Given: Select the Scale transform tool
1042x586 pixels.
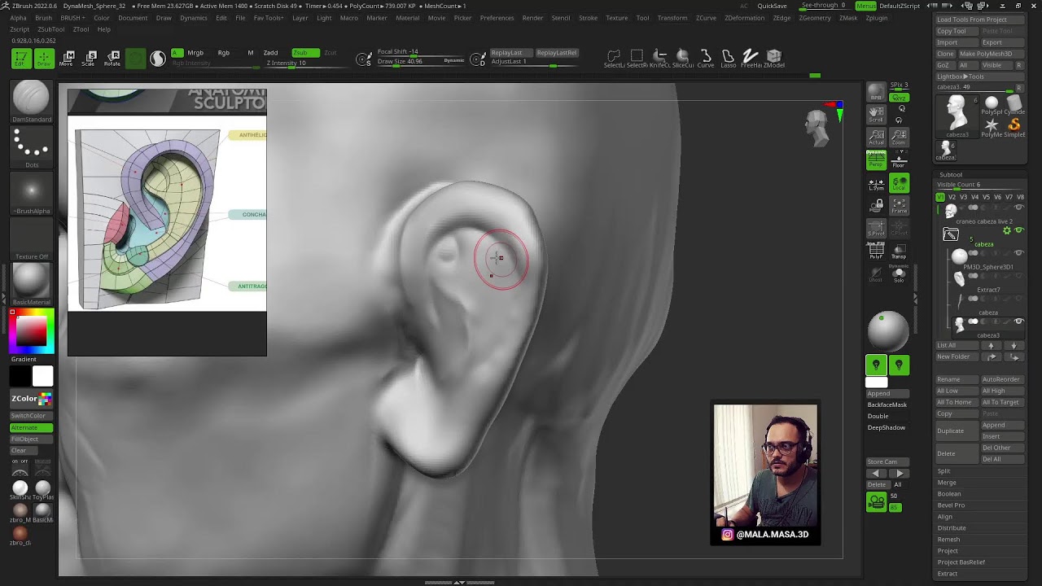Looking at the screenshot, I should click(x=89, y=58).
